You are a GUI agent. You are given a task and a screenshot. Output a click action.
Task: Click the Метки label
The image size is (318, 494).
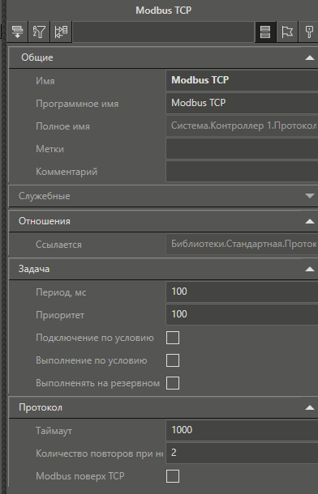[x=49, y=149]
